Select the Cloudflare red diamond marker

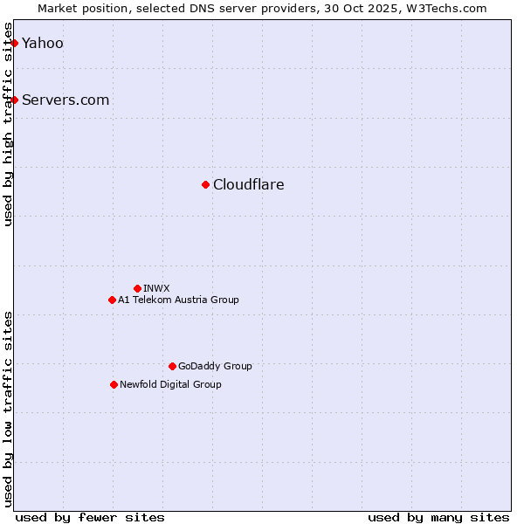(x=205, y=184)
